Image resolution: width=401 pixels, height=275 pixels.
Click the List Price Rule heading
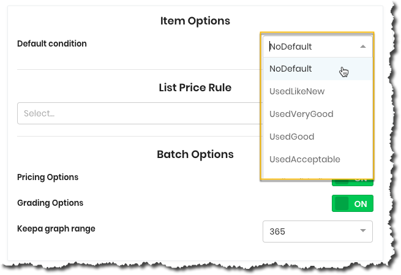(x=195, y=88)
